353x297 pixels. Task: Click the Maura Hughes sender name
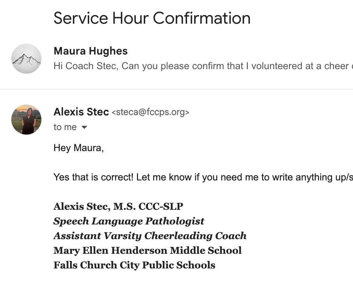click(91, 51)
